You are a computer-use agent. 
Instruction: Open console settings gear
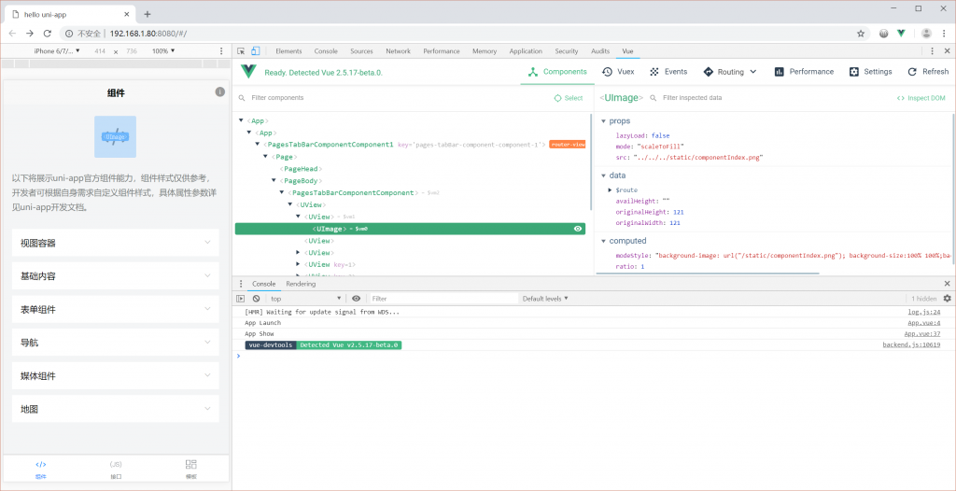(947, 299)
